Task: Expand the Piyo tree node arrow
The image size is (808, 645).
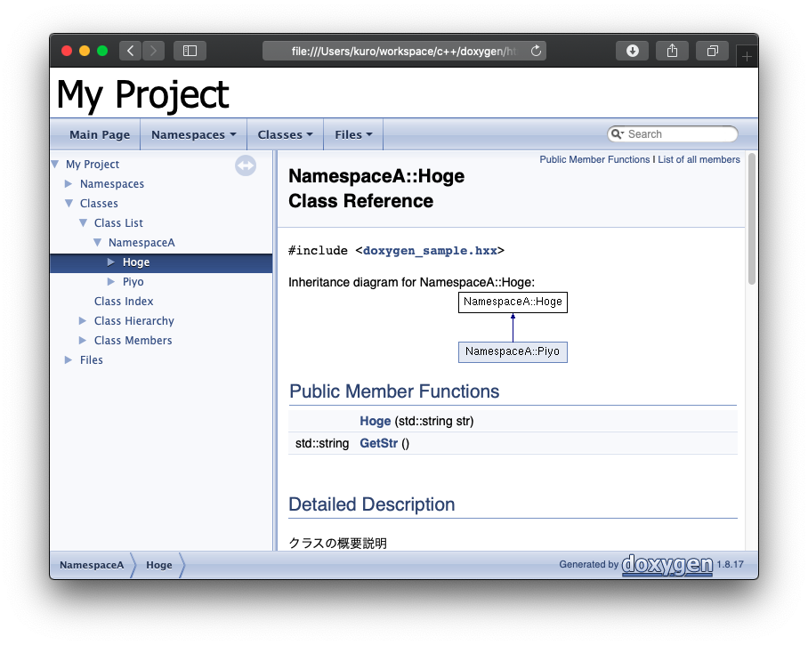Action: click(111, 281)
